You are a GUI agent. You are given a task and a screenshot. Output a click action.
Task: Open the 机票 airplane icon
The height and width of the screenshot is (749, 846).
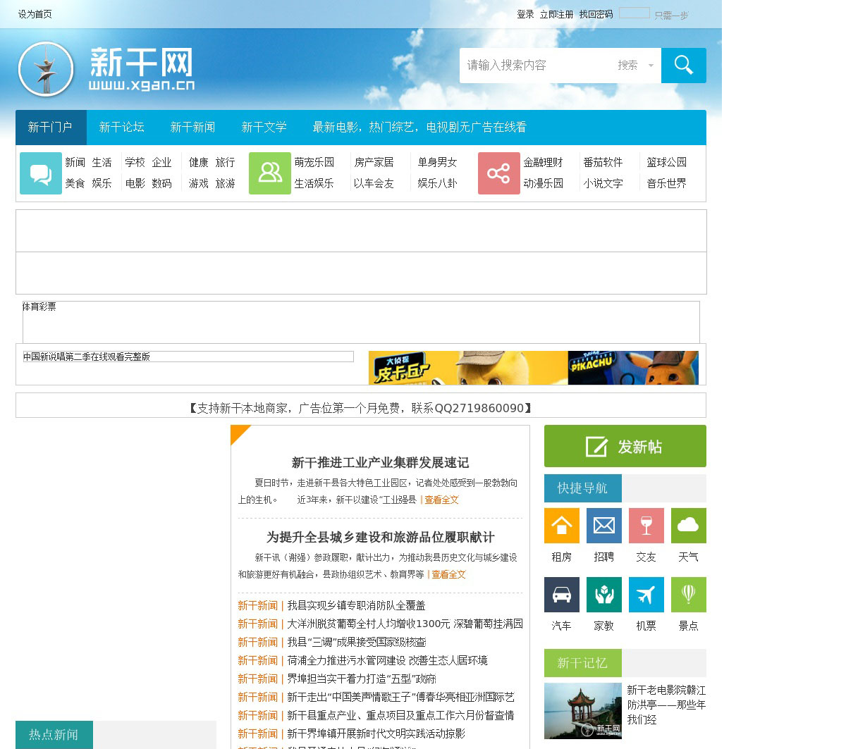646,595
